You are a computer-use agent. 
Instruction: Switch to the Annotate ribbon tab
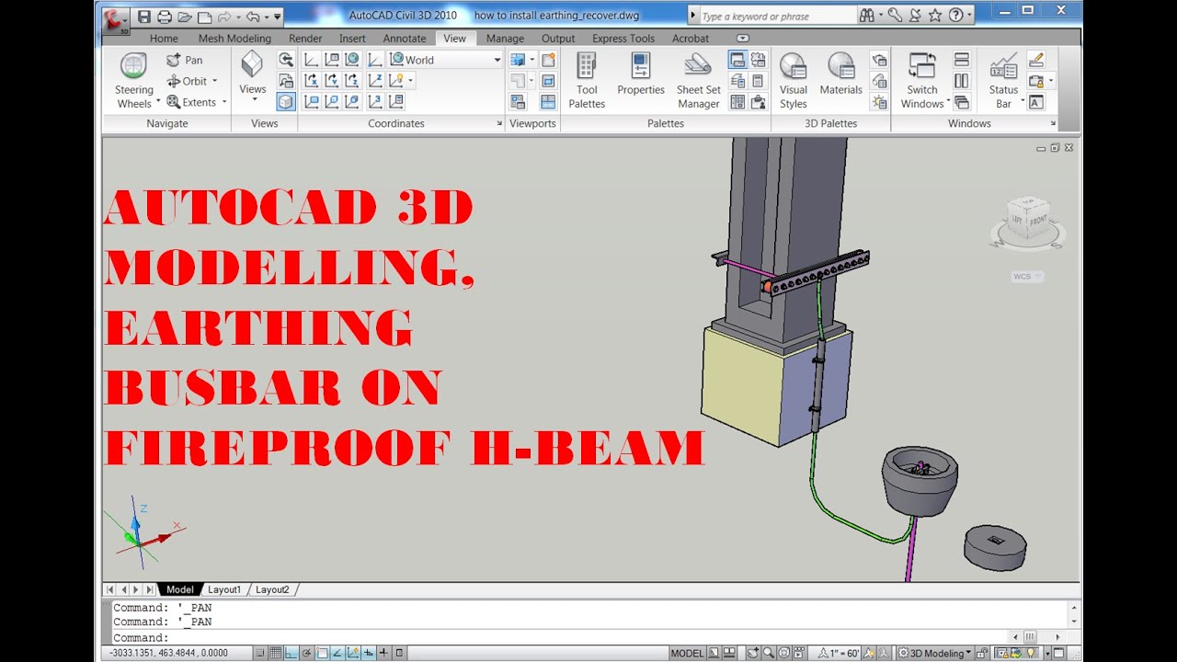(x=405, y=39)
